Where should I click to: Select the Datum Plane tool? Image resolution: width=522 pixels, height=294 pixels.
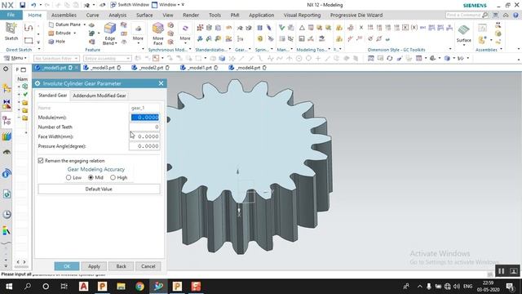pos(65,24)
